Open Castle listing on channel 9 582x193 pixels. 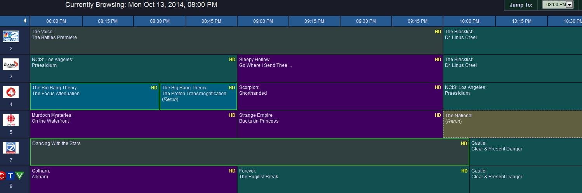tap(526, 179)
